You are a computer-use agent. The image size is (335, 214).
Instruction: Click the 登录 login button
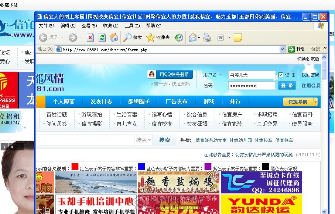click(x=287, y=86)
